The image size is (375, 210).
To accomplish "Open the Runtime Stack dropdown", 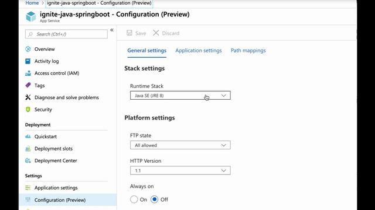I will pyautogui.click(x=180, y=96).
